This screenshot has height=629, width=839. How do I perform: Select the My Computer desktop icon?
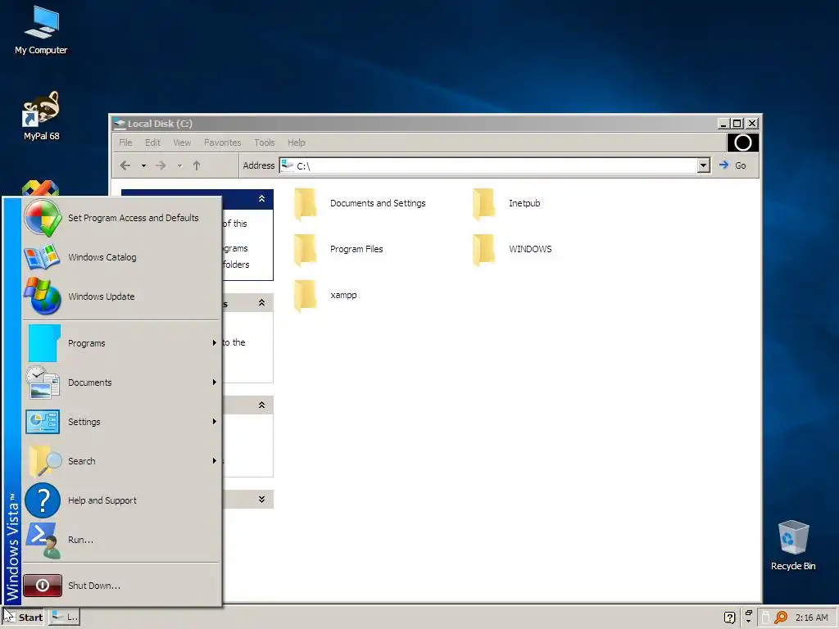41,31
